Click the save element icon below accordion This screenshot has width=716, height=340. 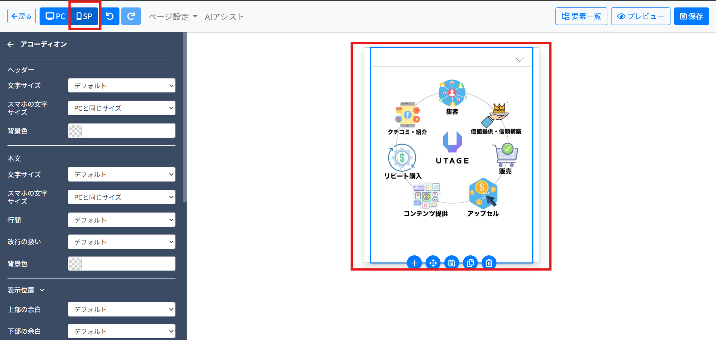452,263
